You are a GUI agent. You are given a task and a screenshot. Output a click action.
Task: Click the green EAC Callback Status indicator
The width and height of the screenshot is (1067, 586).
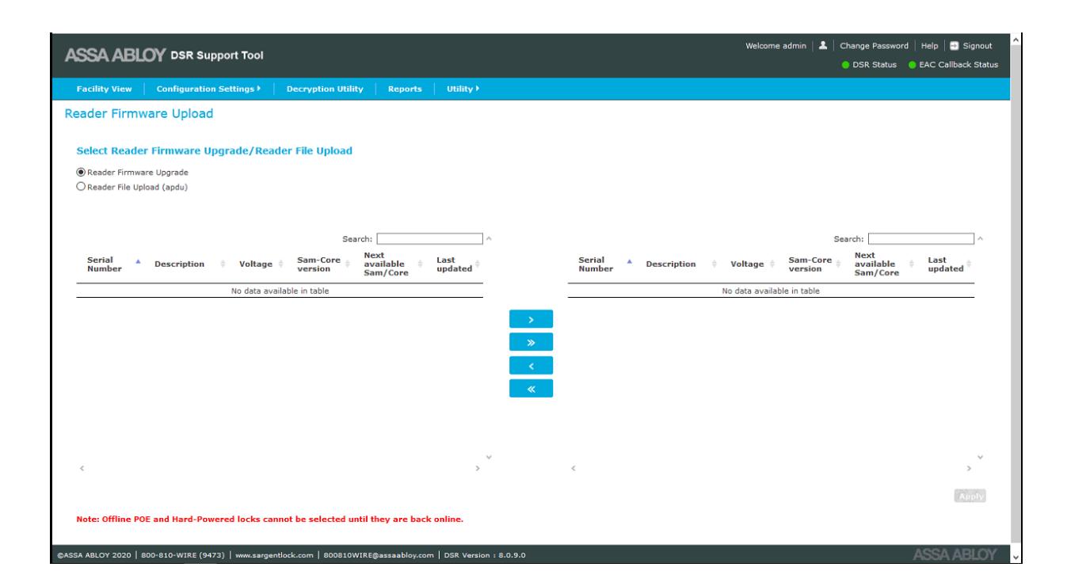coord(912,64)
